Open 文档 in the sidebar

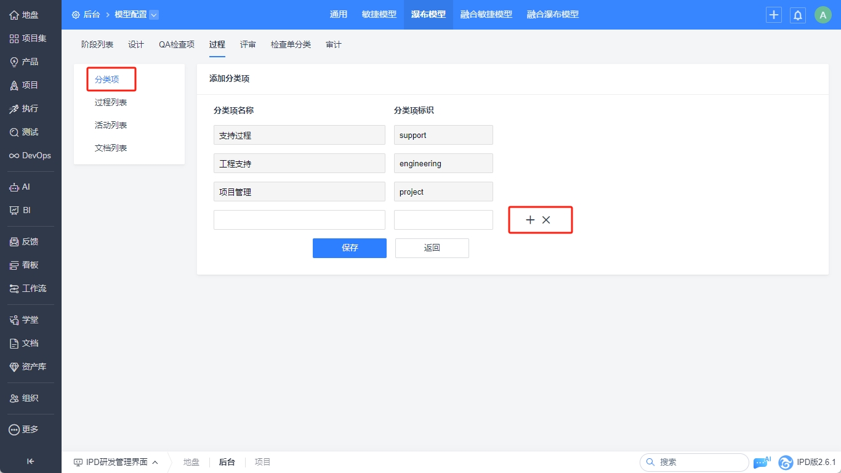24,343
